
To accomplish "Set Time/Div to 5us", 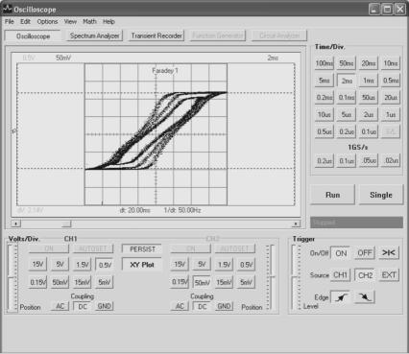I will tap(347, 114).
